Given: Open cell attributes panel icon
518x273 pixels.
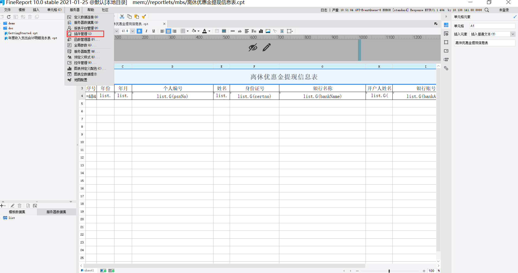Looking at the screenshot, I should [x=446, y=34].
